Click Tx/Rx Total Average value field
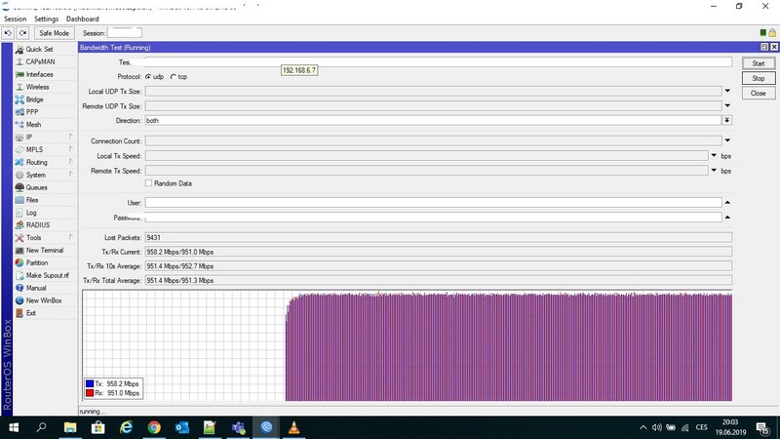Image resolution: width=780 pixels, height=439 pixels. pos(438,280)
